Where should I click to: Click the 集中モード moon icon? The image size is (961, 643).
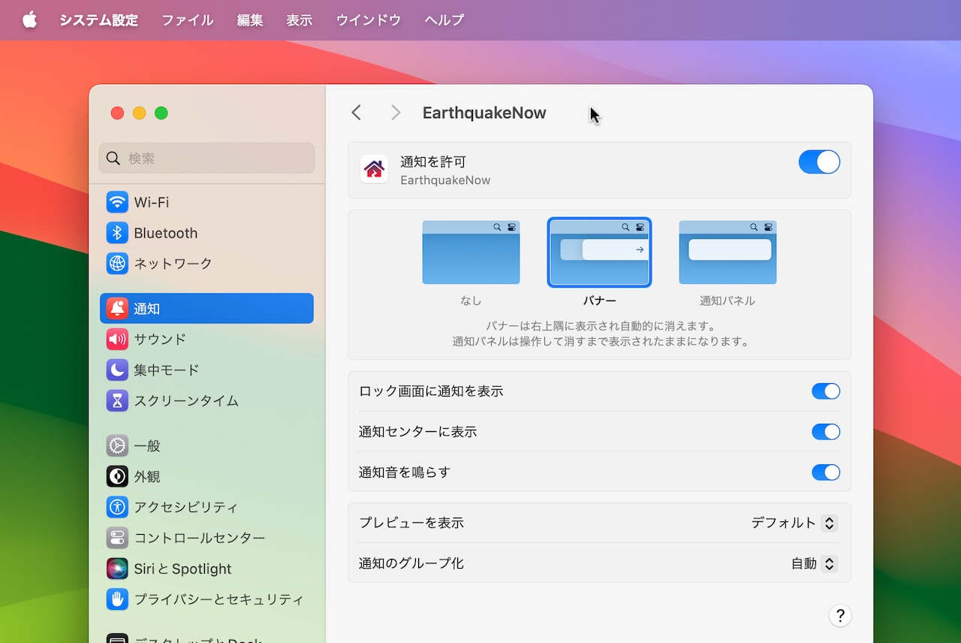click(117, 370)
